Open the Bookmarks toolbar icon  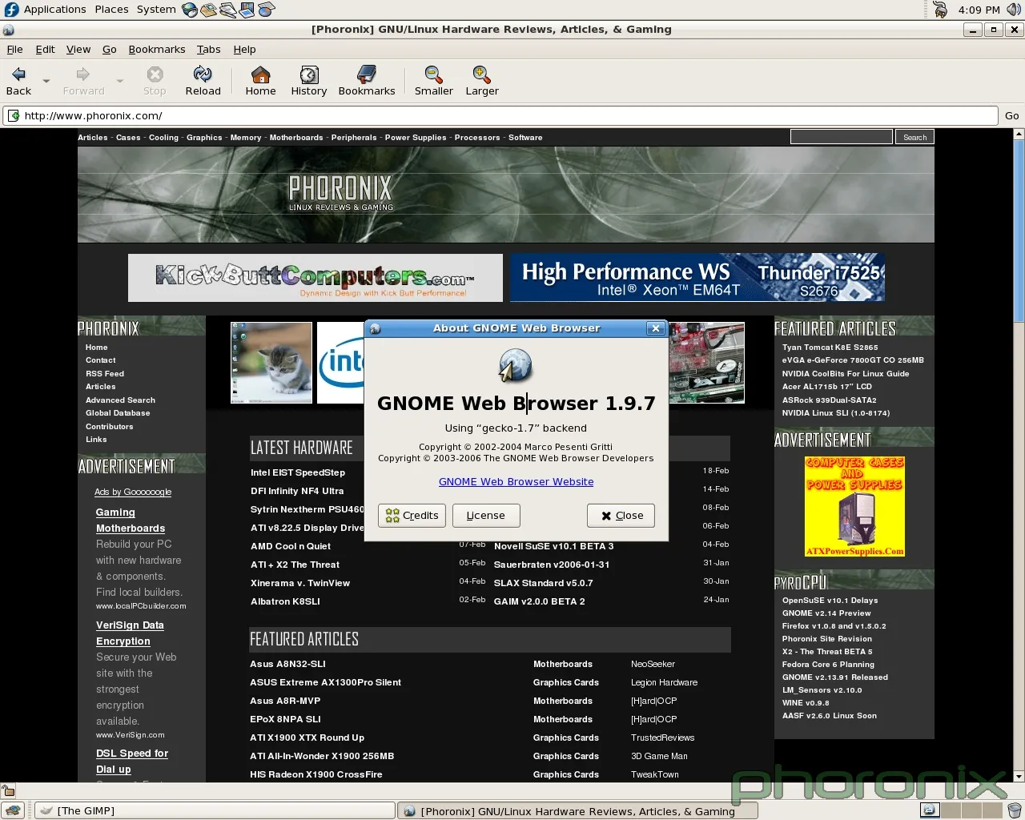[367, 74]
